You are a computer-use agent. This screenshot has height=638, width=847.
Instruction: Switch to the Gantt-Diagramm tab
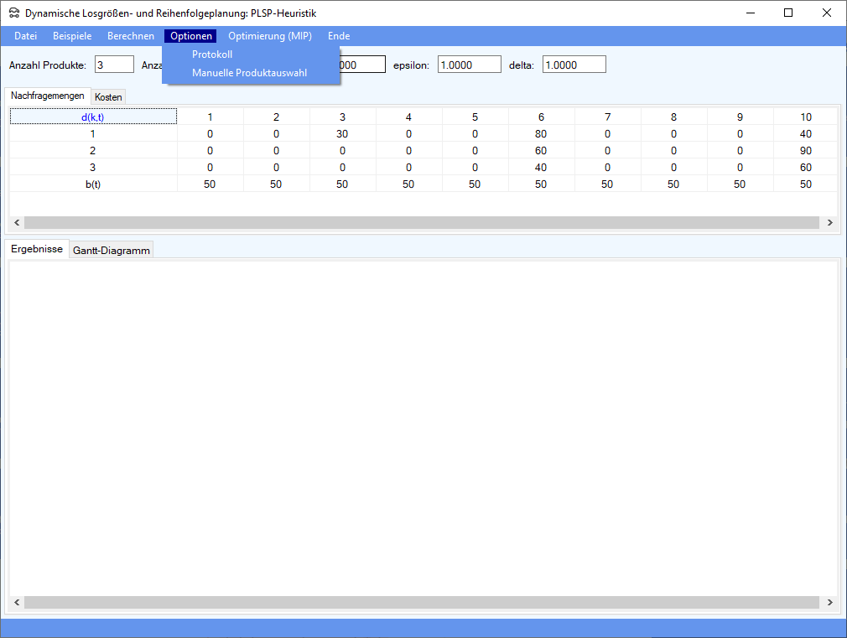click(x=112, y=250)
